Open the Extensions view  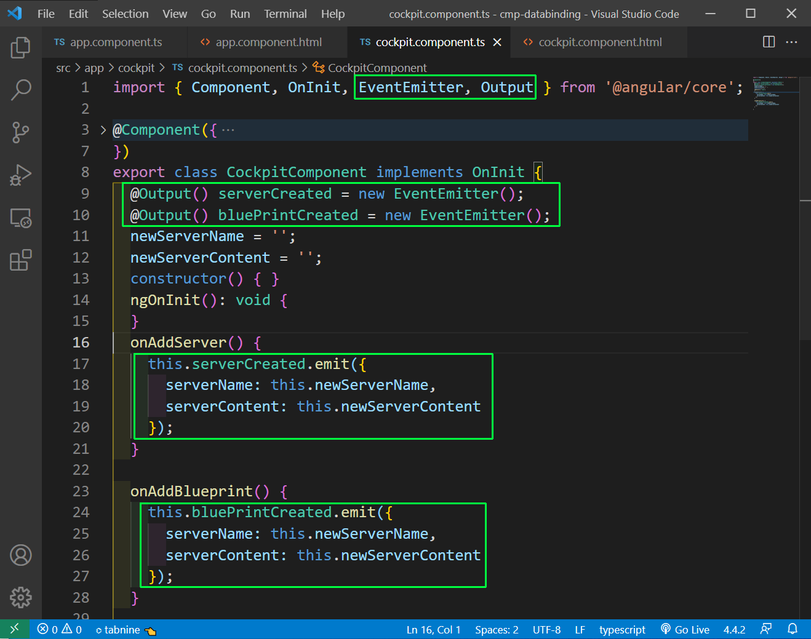point(21,260)
